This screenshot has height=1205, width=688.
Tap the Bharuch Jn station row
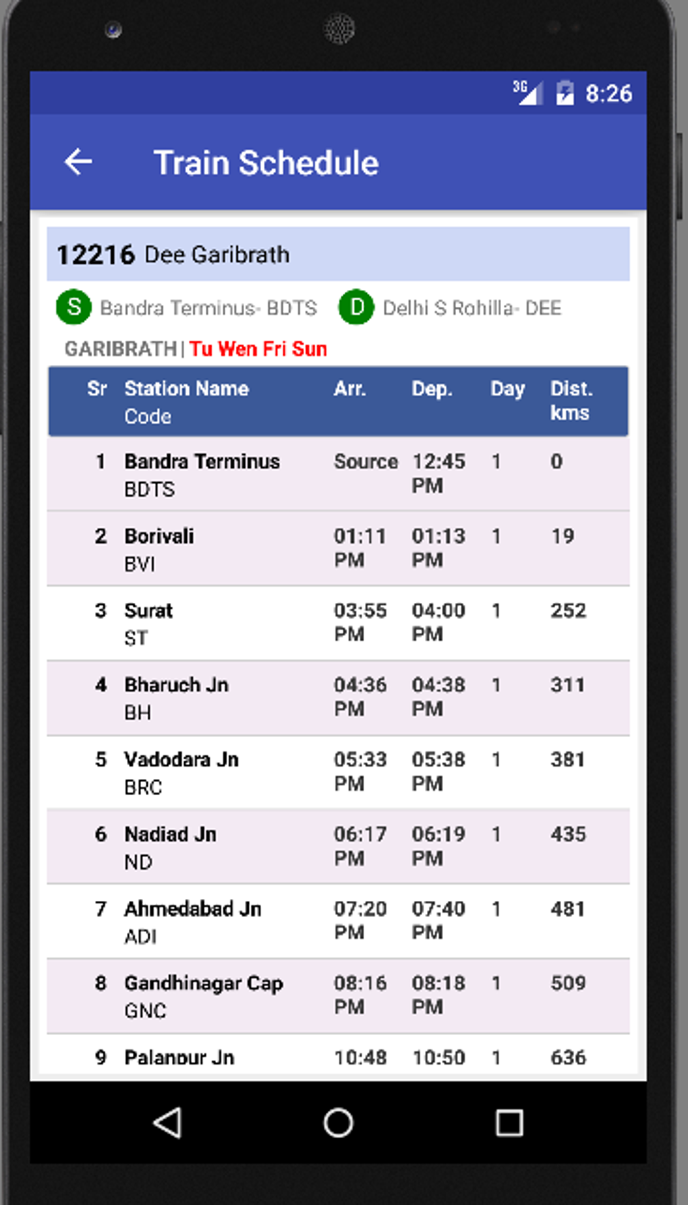pos(337,698)
